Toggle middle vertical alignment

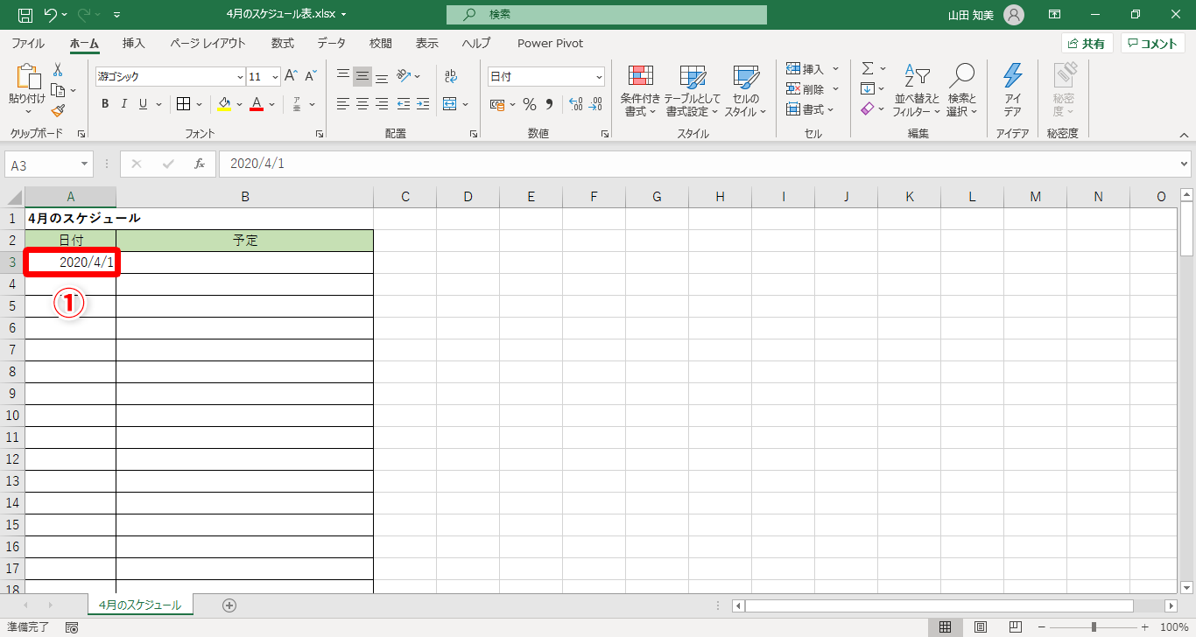362,76
